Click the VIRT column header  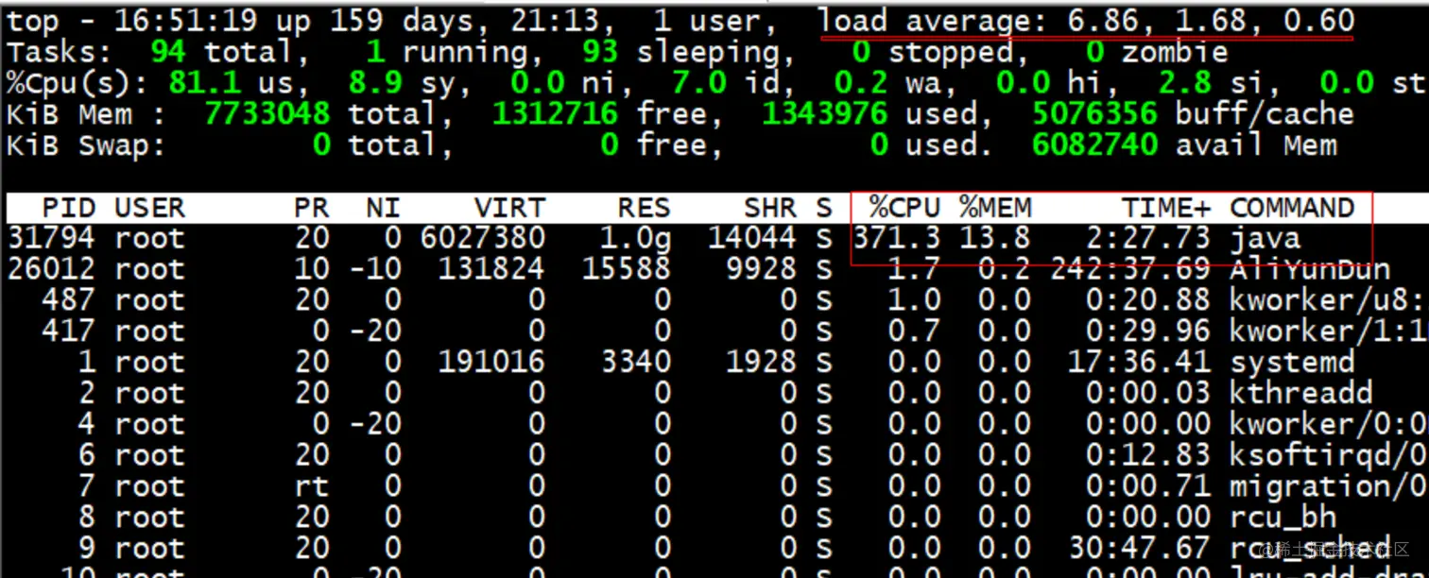pyautogui.click(x=509, y=208)
